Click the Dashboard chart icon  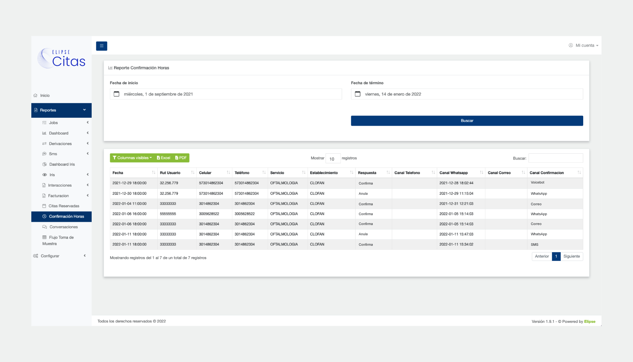(x=45, y=133)
